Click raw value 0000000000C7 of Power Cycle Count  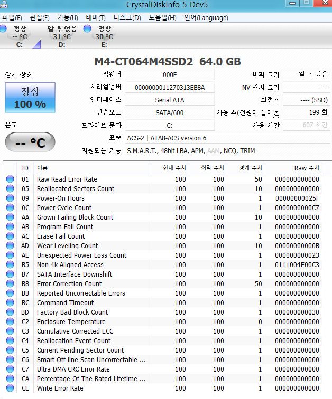point(297,207)
